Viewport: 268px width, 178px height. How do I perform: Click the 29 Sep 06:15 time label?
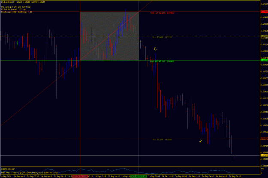coord(60,176)
